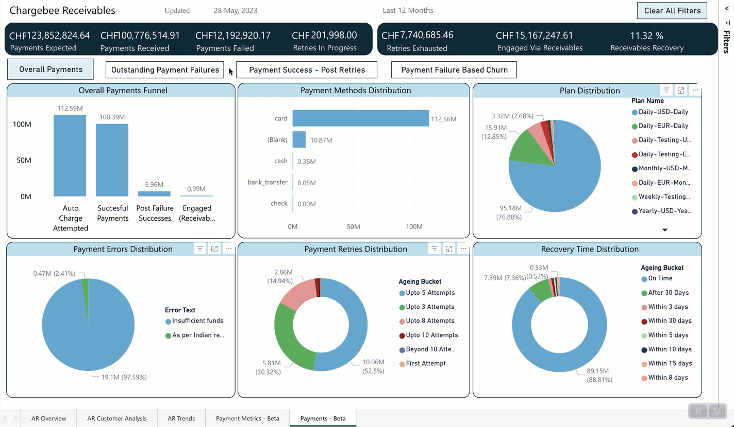Click the Payments Failed CHF12,192,920.17 value
This screenshot has height=427, width=734.
click(x=233, y=35)
